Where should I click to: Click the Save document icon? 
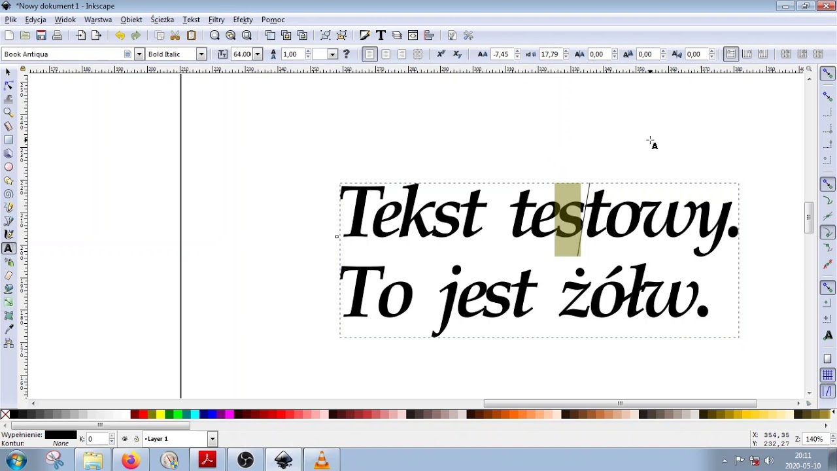pyautogui.click(x=41, y=35)
